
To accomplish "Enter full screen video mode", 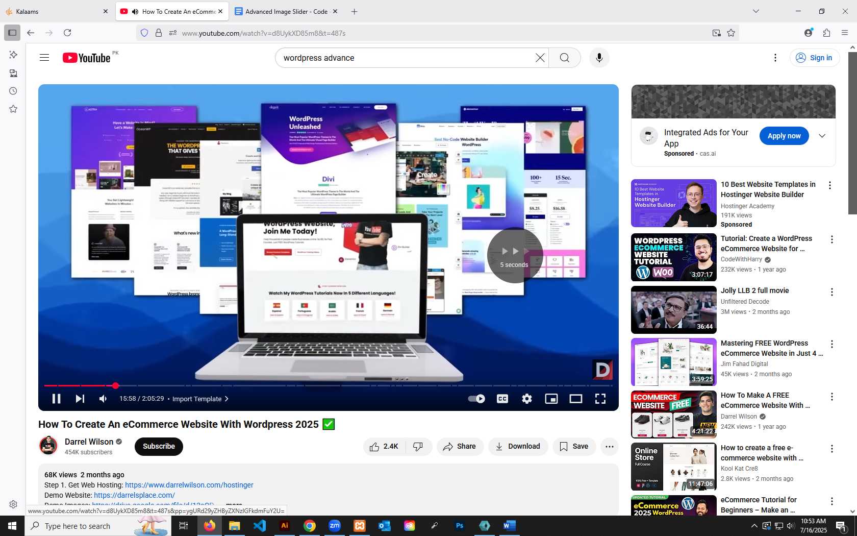I will (x=600, y=399).
